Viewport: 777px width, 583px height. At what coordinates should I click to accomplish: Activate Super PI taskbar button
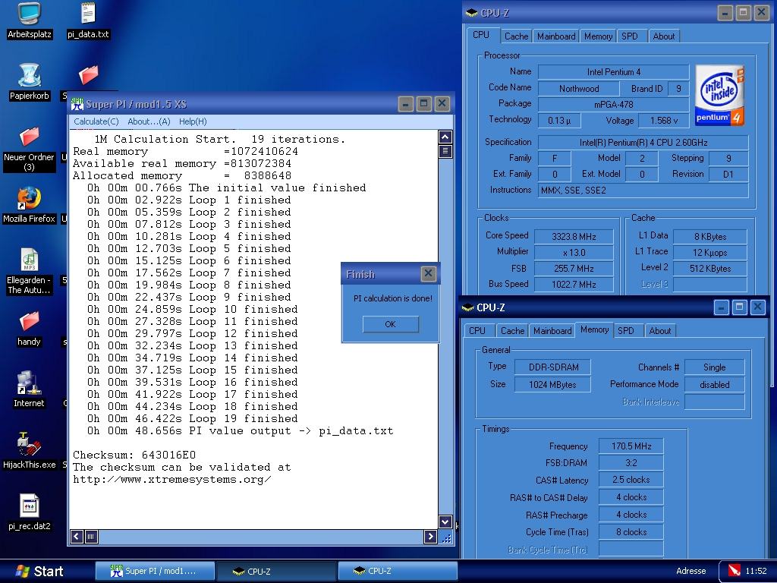(x=155, y=571)
